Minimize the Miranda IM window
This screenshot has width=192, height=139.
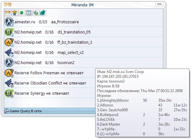159,4
